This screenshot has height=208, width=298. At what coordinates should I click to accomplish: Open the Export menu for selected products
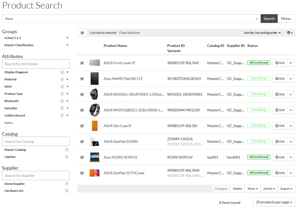click(287, 189)
